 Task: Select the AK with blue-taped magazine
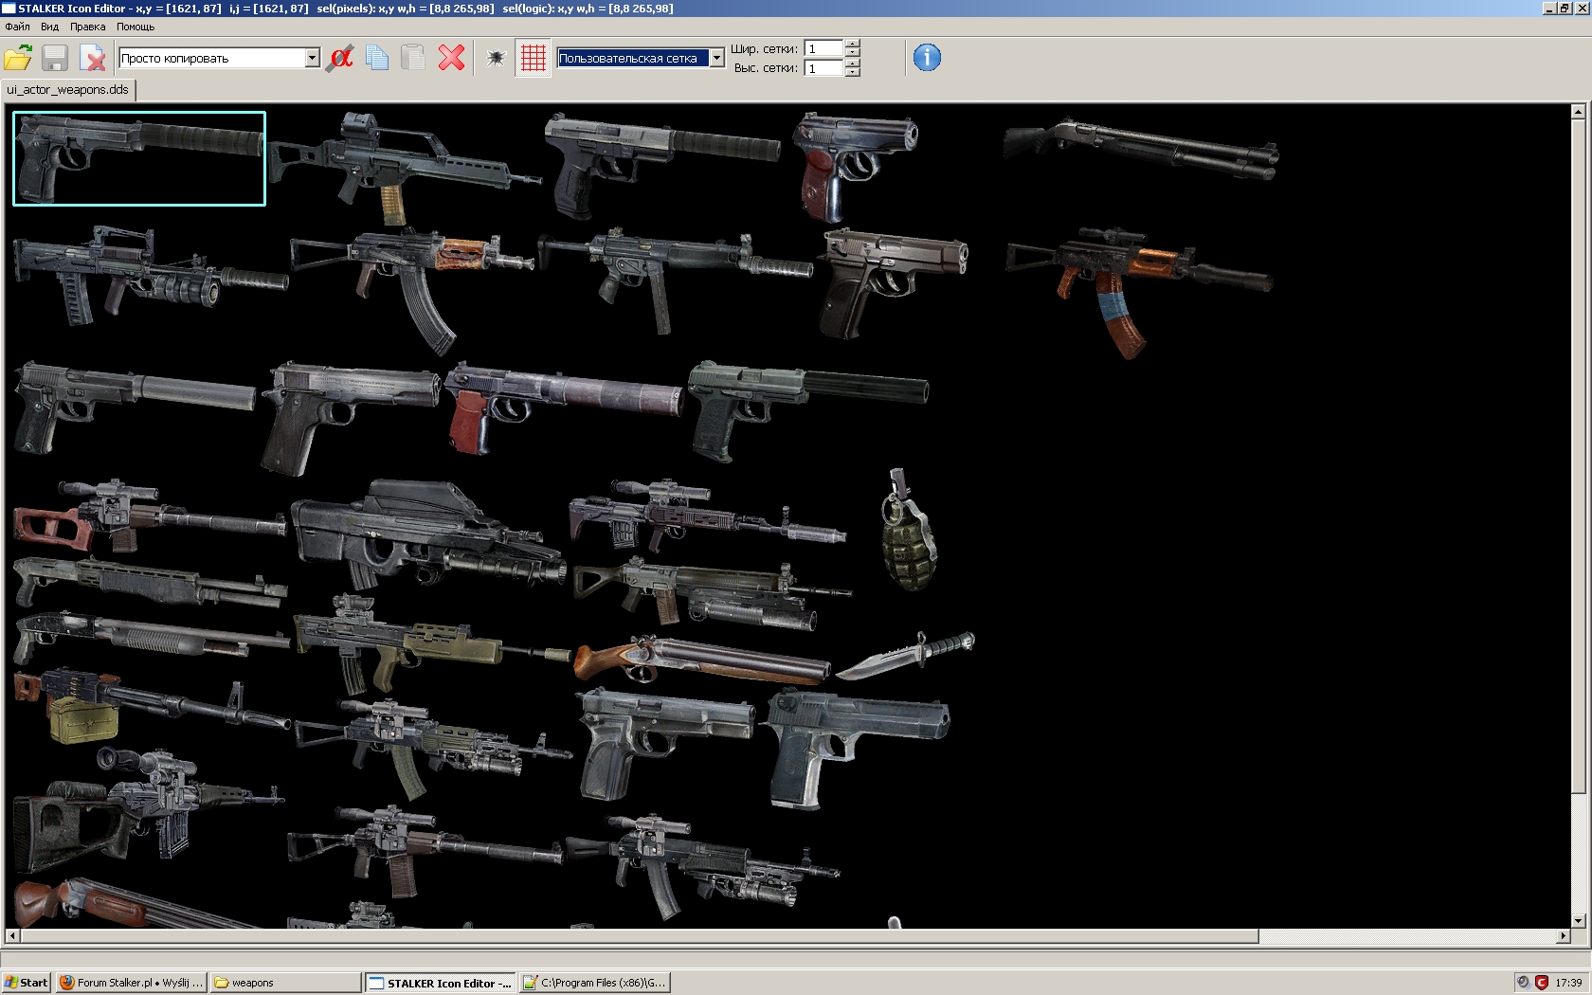(x=1139, y=292)
